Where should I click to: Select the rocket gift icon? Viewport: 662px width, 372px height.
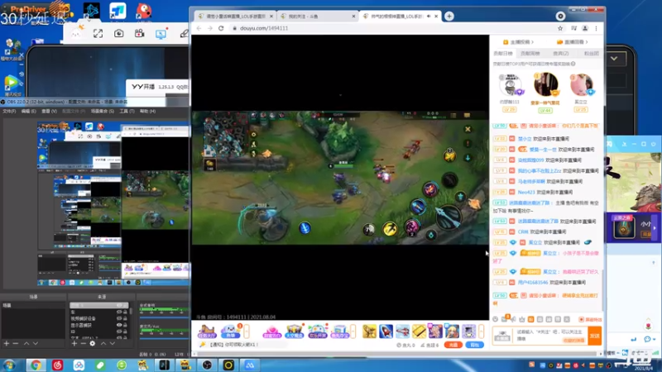click(x=386, y=331)
